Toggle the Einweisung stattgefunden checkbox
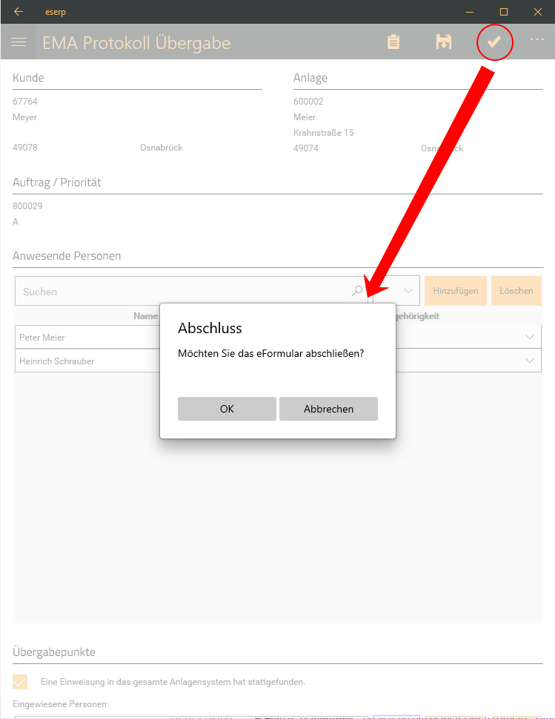Viewport: 555px width, 719px height. point(21,682)
